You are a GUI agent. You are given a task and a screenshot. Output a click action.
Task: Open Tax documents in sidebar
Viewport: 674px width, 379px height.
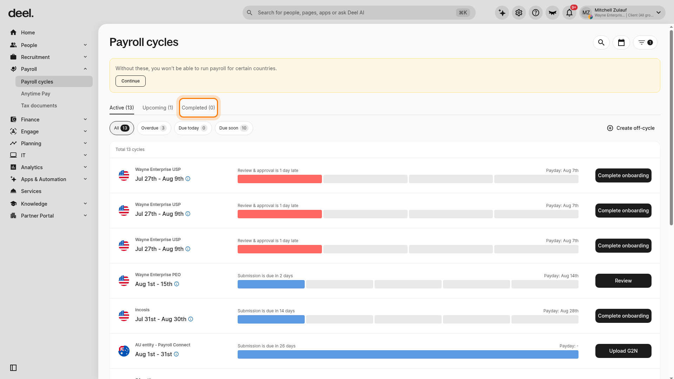pos(39,106)
